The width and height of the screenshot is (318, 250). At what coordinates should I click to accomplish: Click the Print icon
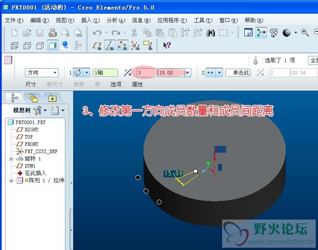[x=53, y=33]
